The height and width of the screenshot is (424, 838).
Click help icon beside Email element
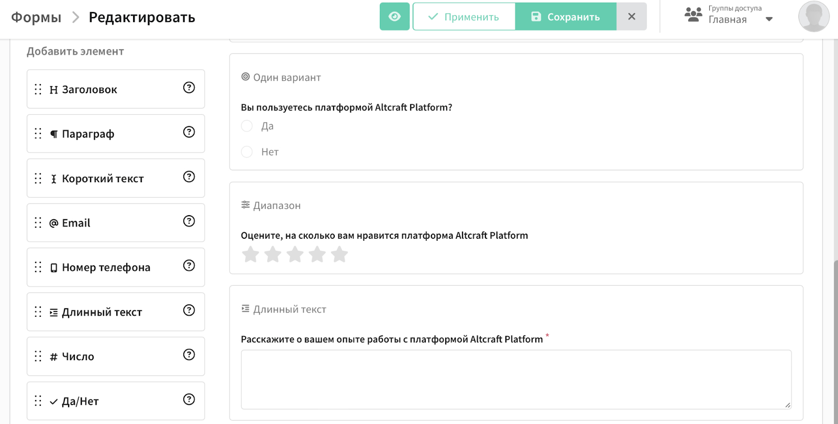pyautogui.click(x=189, y=221)
